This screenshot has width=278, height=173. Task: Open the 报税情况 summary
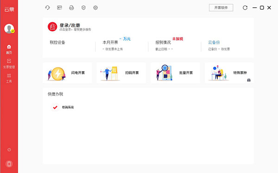pyautogui.click(x=163, y=42)
